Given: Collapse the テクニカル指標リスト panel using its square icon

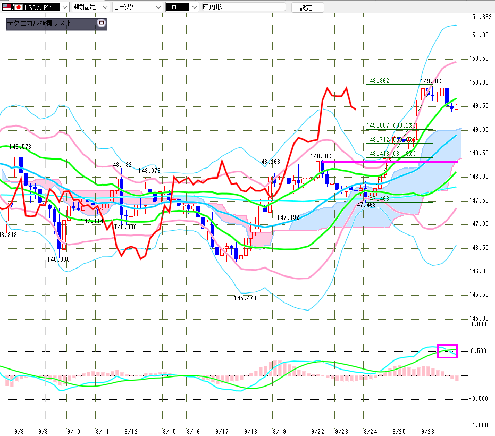Looking at the screenshot, I should tap(102, 23).
